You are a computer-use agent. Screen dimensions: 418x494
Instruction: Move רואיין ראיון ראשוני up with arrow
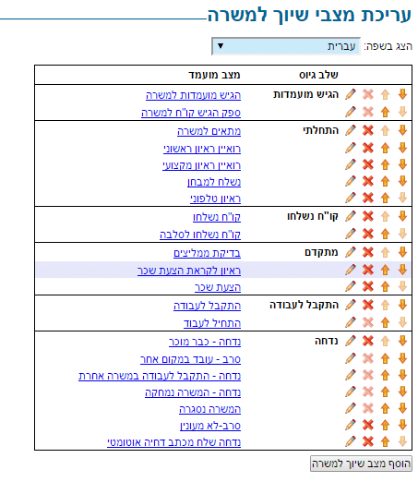[x=385, y=148]
